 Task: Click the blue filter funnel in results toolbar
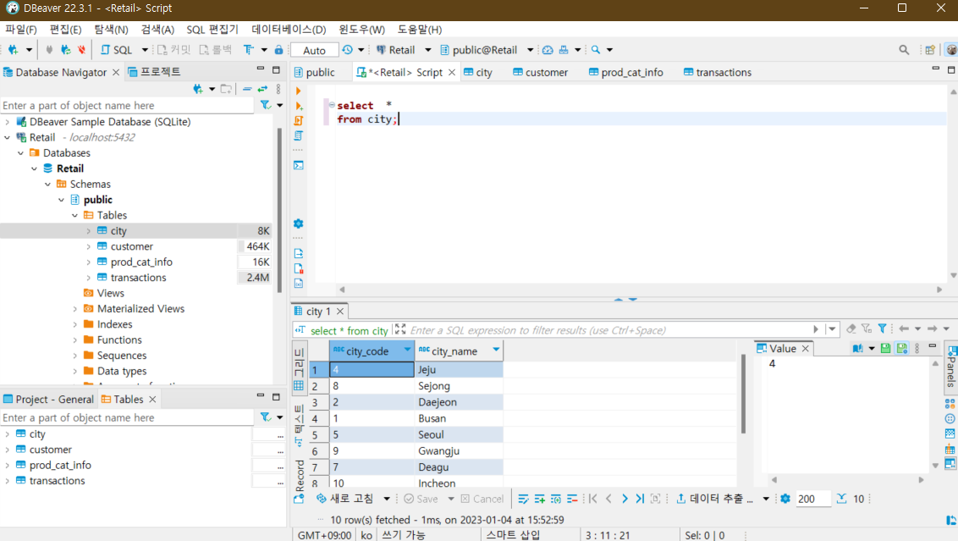tap(882, 328)
